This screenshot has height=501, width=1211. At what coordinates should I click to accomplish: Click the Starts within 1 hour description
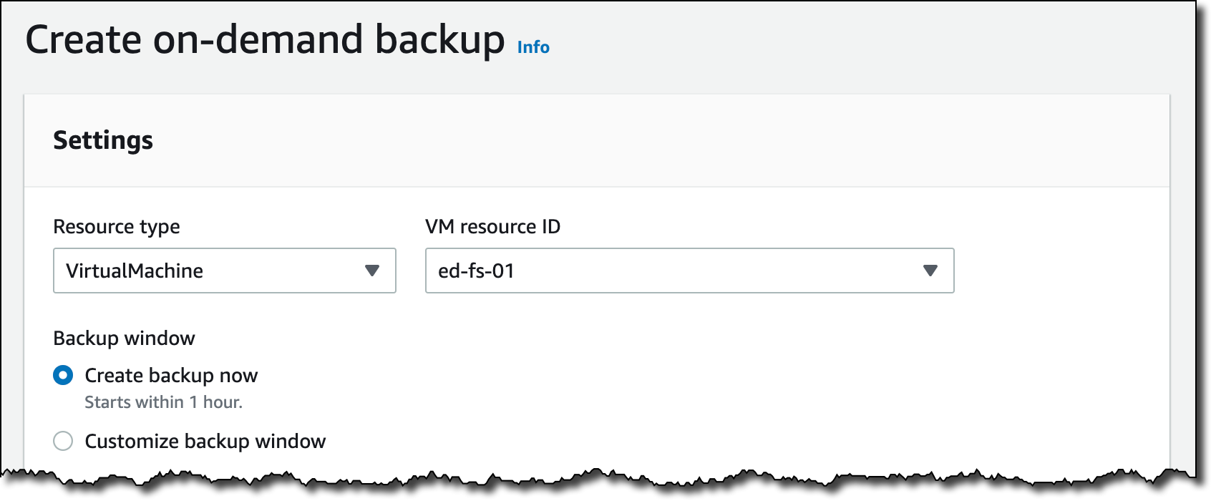coord(163,402)
